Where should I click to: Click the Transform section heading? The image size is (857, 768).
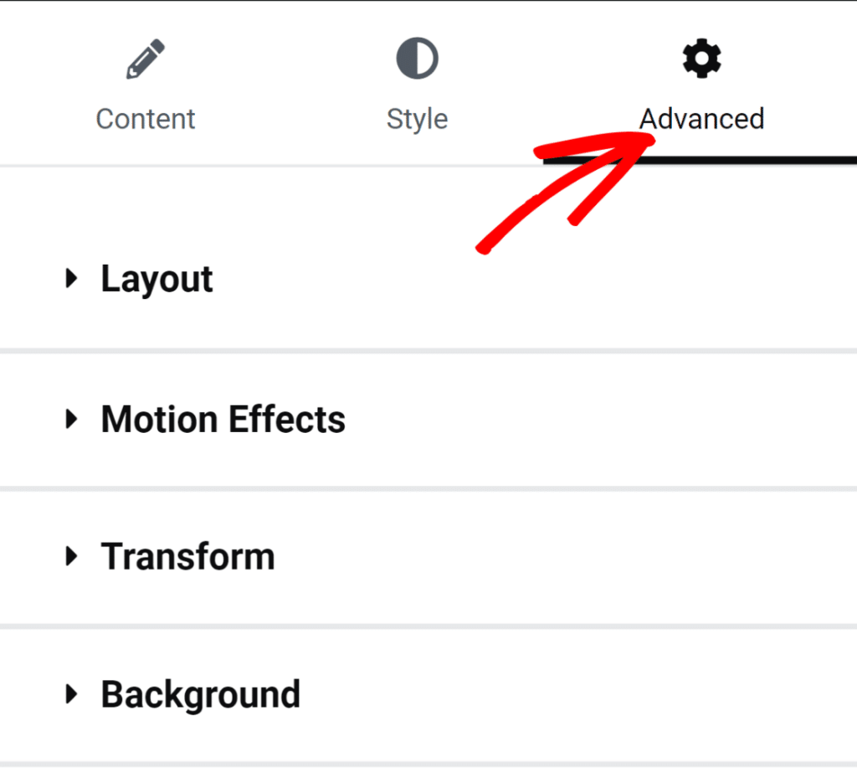pyautogui.click(x=187, y=556)
